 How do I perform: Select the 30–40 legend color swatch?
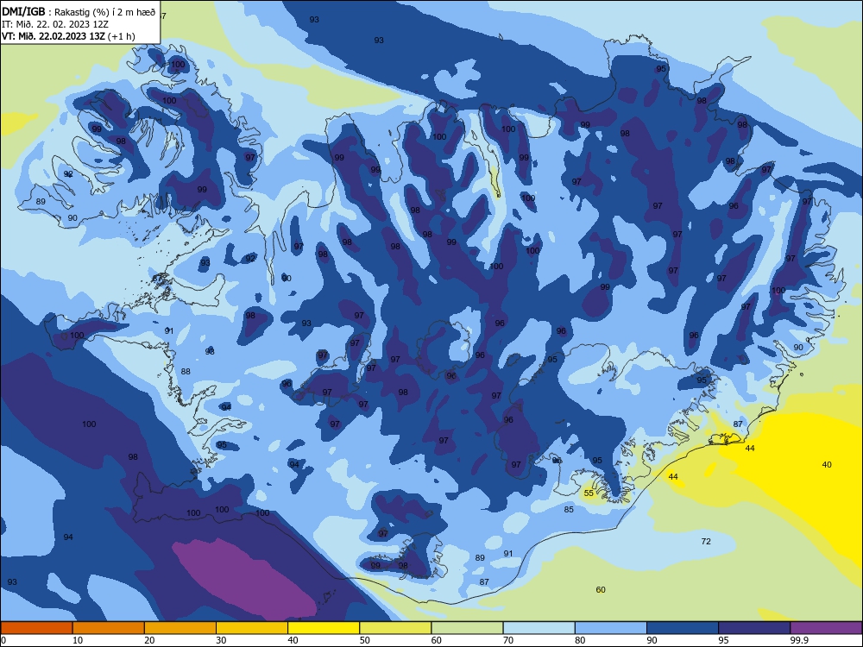point(252,628)
